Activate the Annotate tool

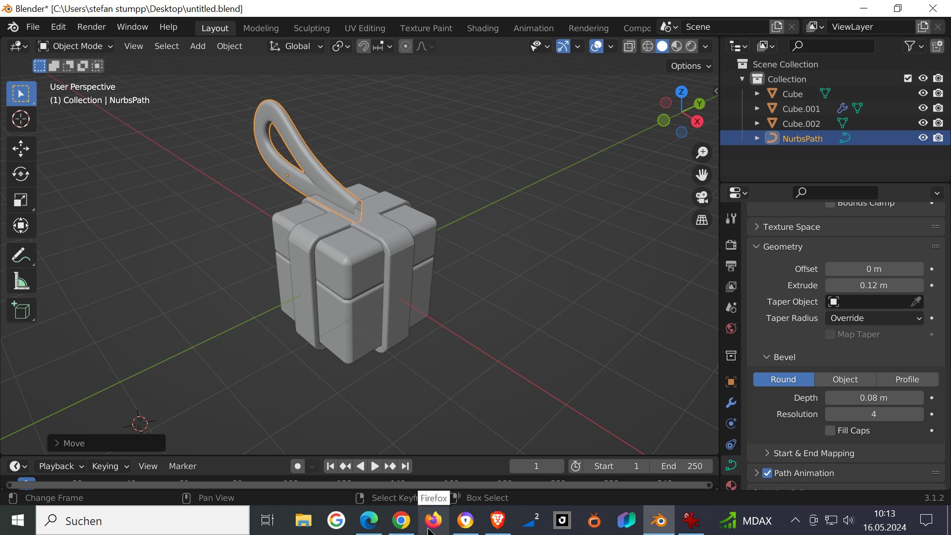(x=21, y=256)
